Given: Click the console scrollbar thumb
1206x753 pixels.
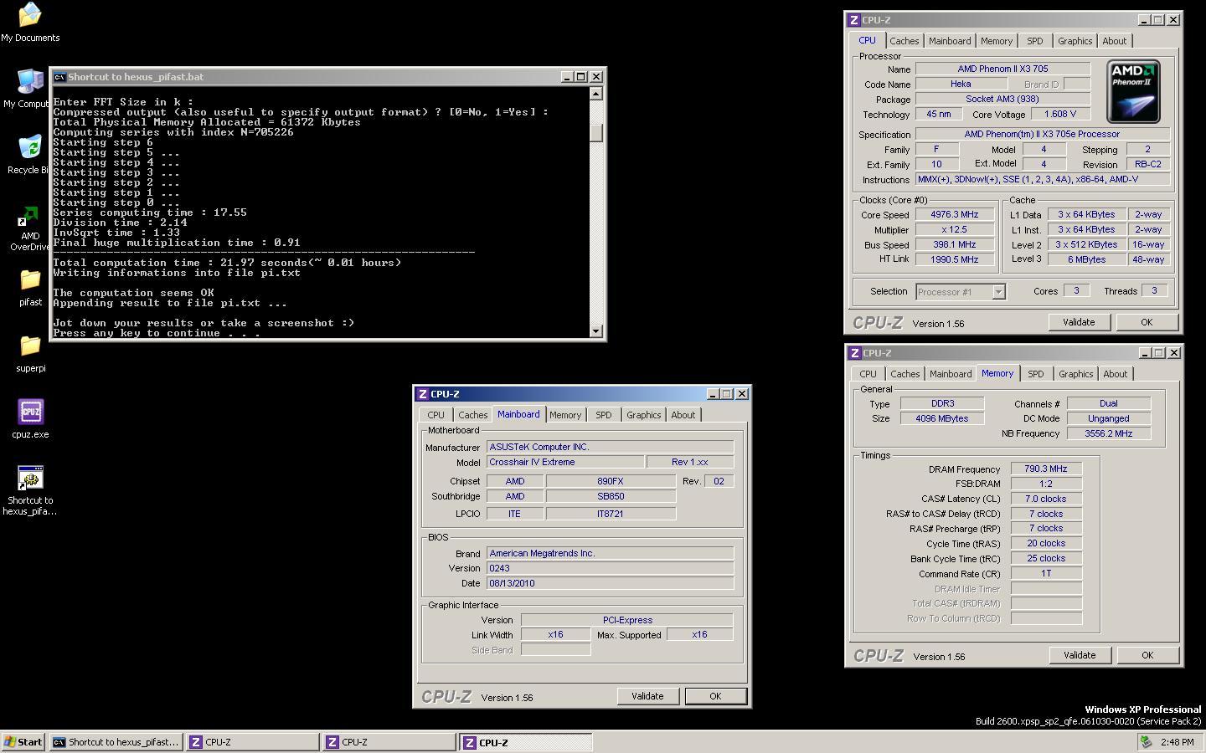Looking at the screenshot, I should pyautogui.click(x=596, y=133).
